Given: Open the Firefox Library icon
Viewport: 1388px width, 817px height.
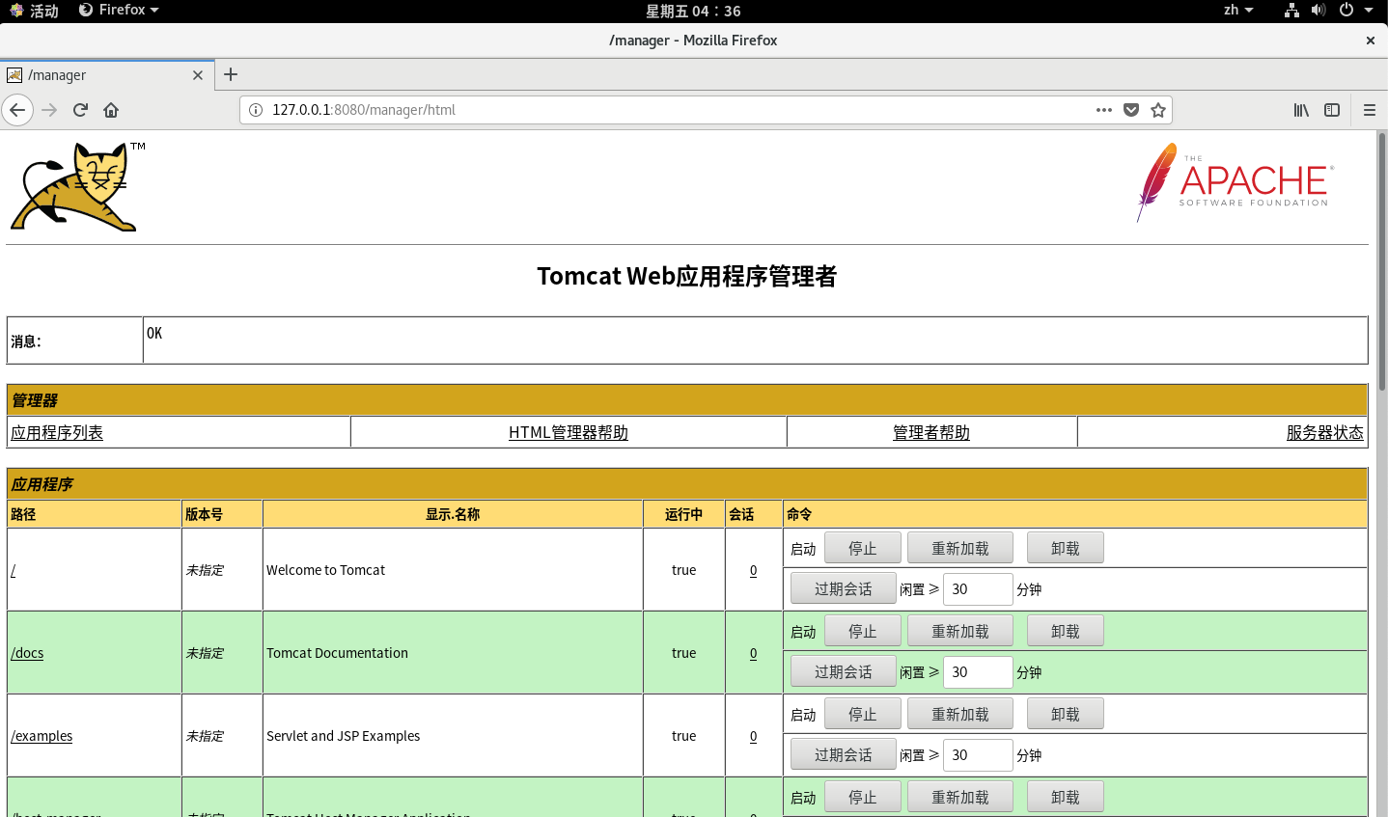Looking at the screenshot, I should tap(1300, 109).
